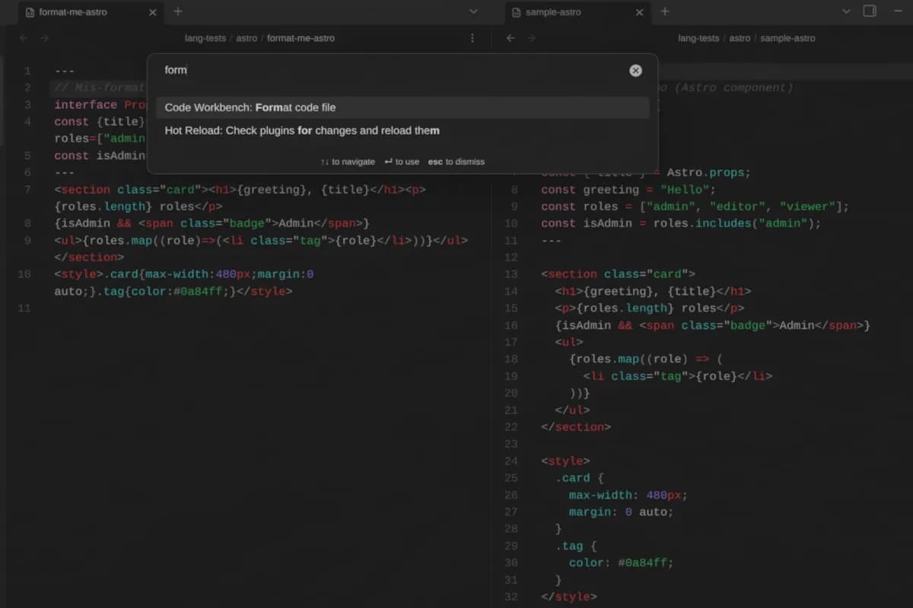The height and width of the screenshot is (608, 913).
Task: Open more options menu for format-me-astro
Action: 472,38
